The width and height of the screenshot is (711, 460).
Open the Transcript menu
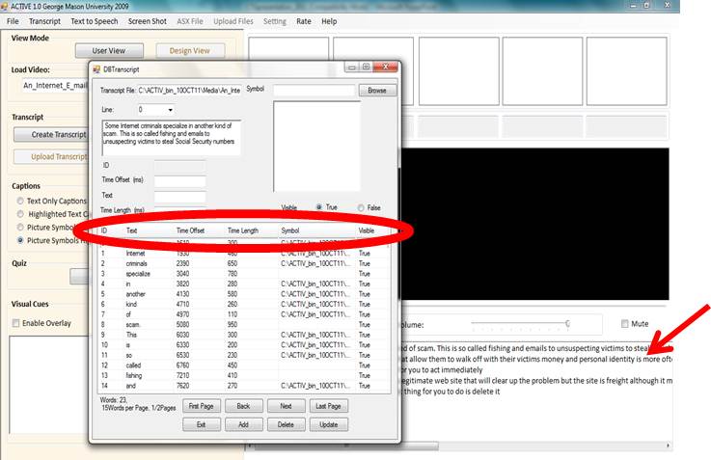[x=44, y=20]
